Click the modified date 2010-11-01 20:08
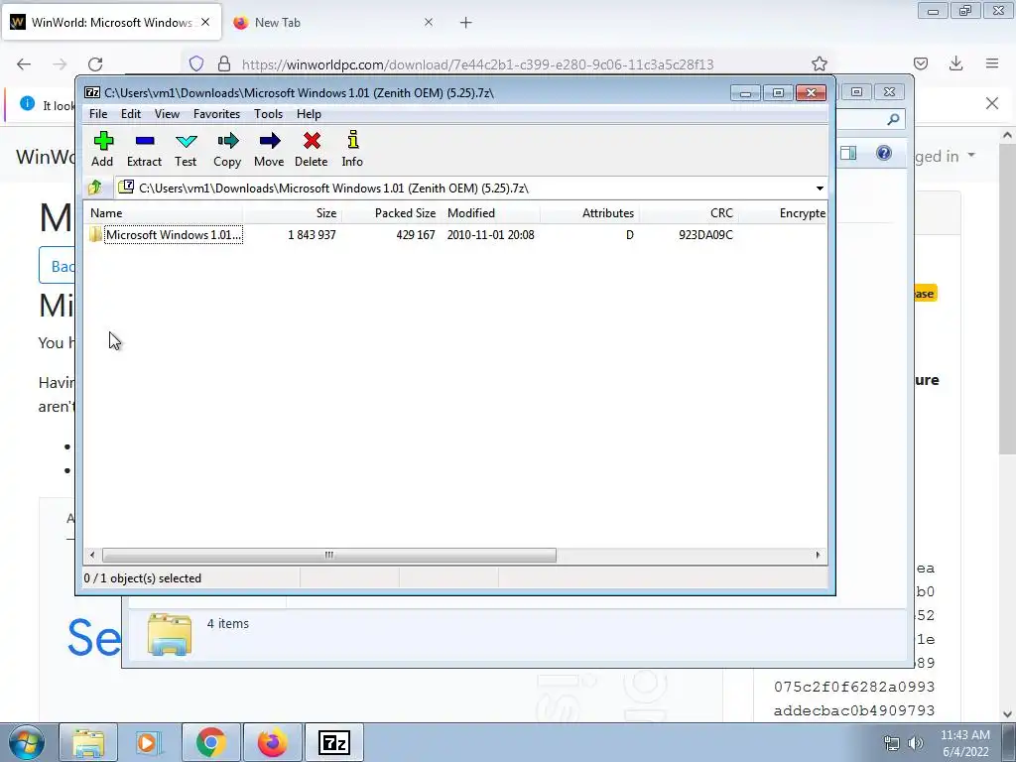This screenshot has height=762, width=1016. click(490, 234)
